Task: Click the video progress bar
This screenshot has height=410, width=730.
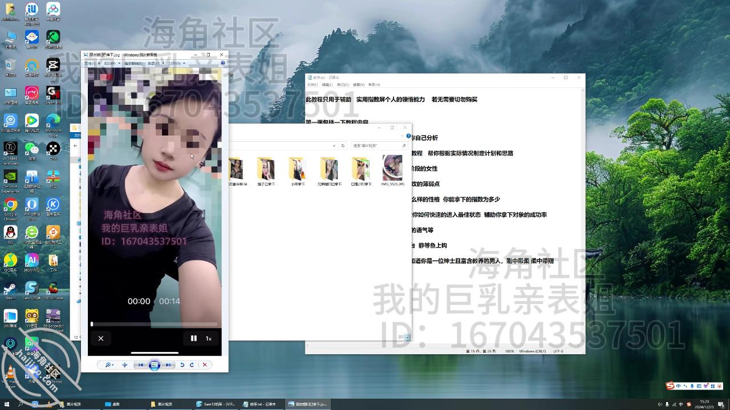Action: click(x=154, y=323)
